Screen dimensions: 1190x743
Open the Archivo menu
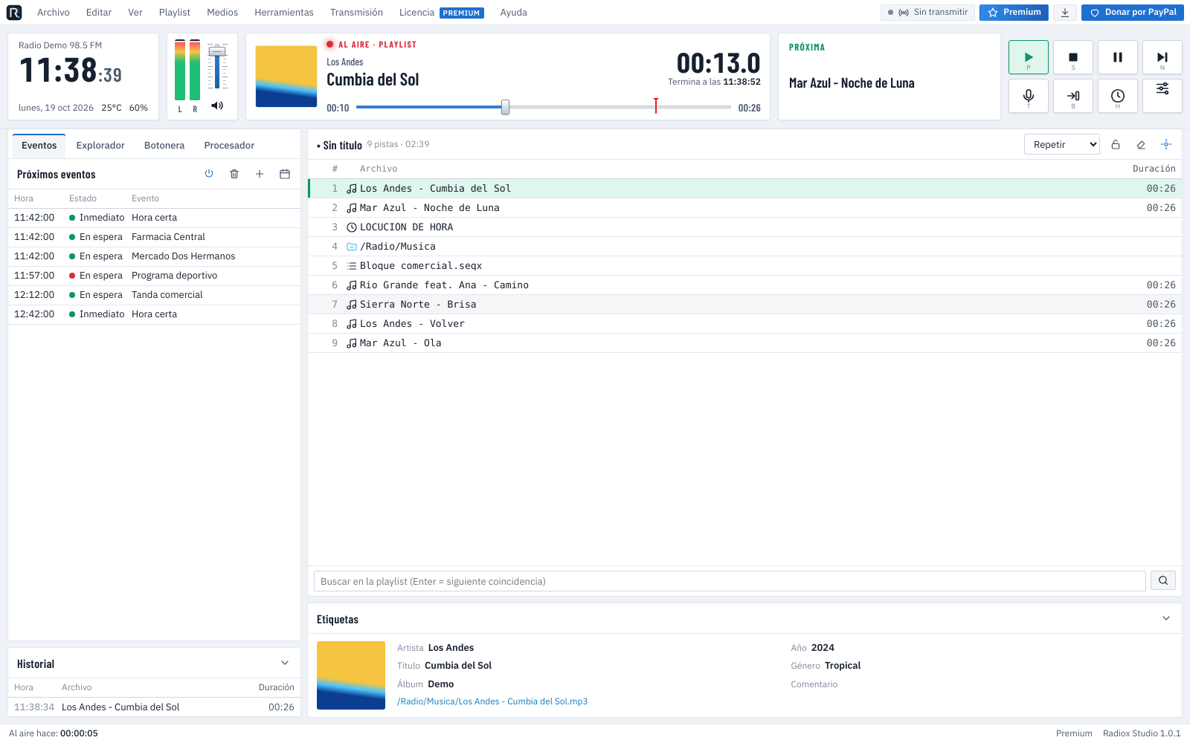pyautogui.click(x=54, y=13)
